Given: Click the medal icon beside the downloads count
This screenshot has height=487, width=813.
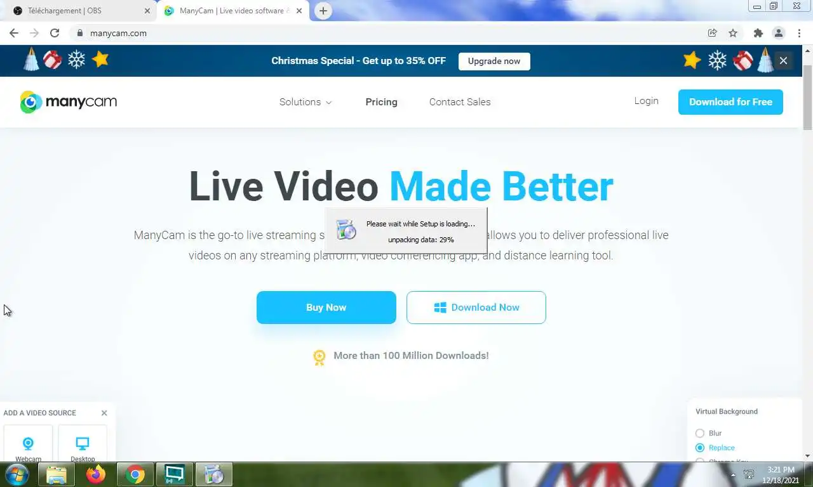Looking at the screenshot, I should point(319,358).
